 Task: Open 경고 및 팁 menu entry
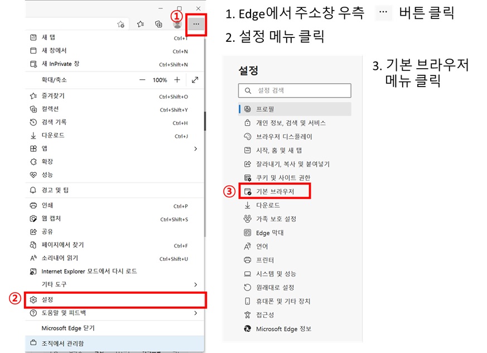click(x=114, y=190)
